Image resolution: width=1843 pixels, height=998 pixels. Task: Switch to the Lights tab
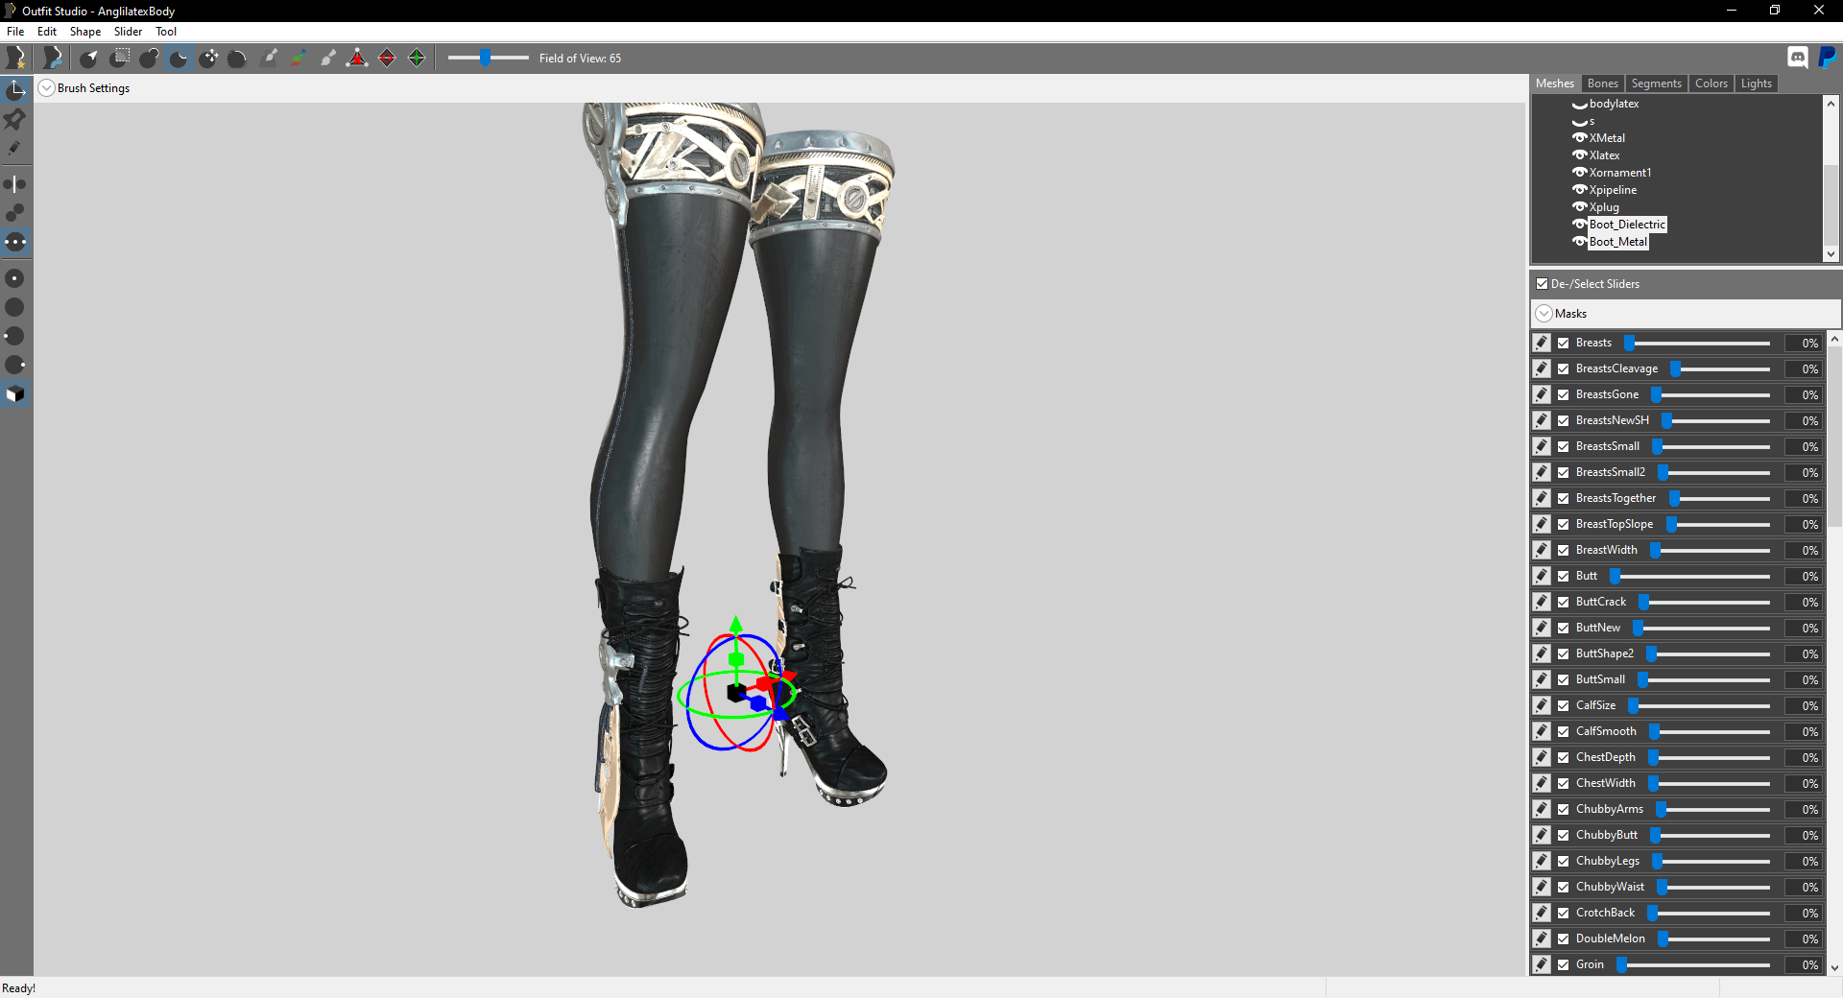[1756, 83]
